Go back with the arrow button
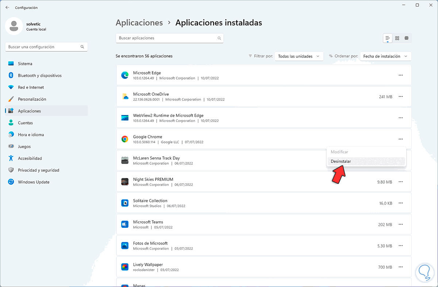 click(x=7, y=7)
